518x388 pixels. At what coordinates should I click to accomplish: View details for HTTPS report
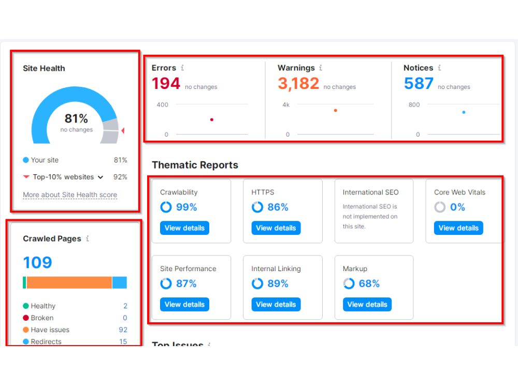point(276,228)
